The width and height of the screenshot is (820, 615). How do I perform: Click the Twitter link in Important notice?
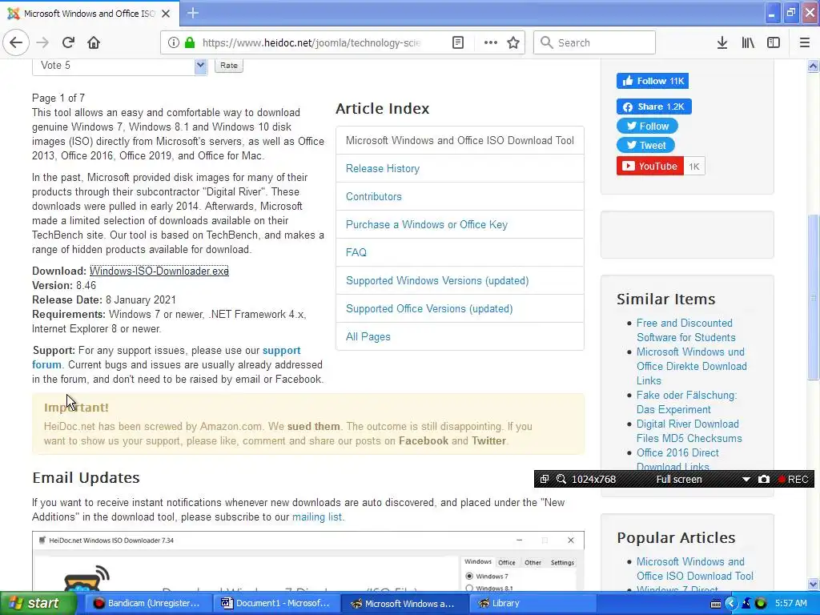coord(488,441)
